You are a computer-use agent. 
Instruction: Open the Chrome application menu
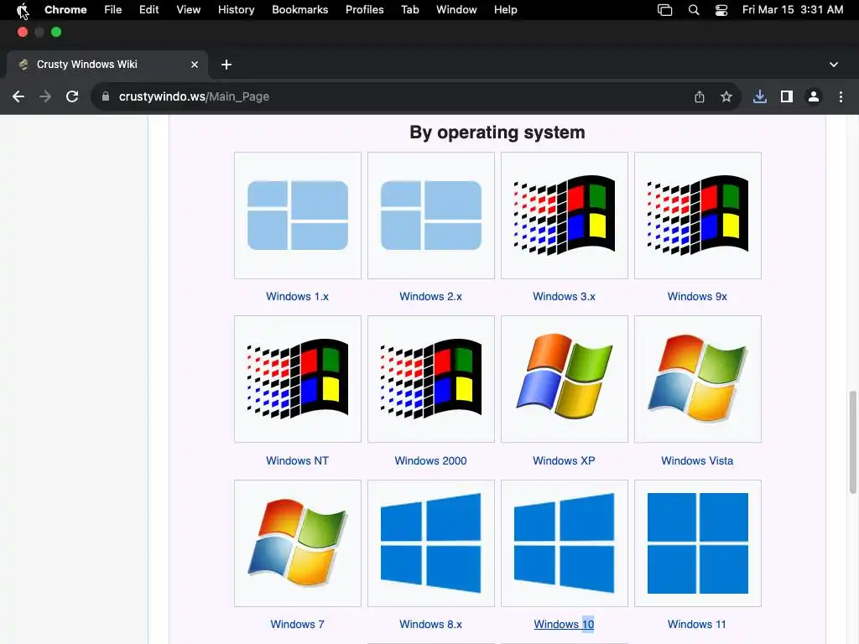coord(65,10)
